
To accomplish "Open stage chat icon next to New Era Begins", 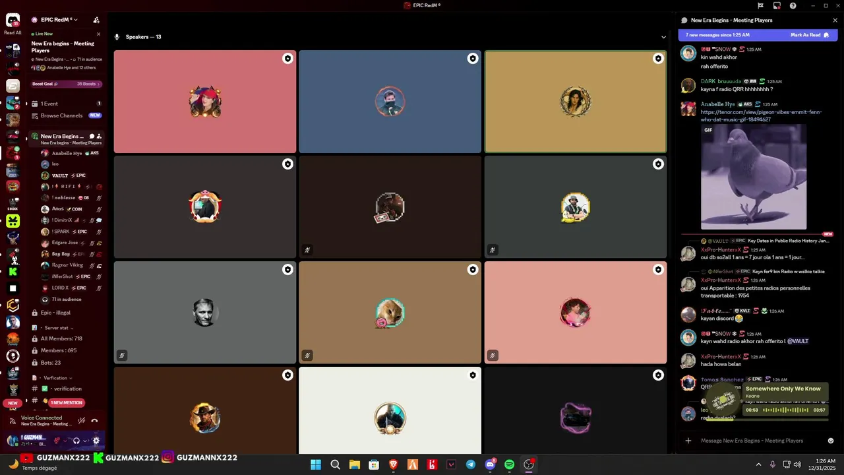I will [x=92, y=136].
